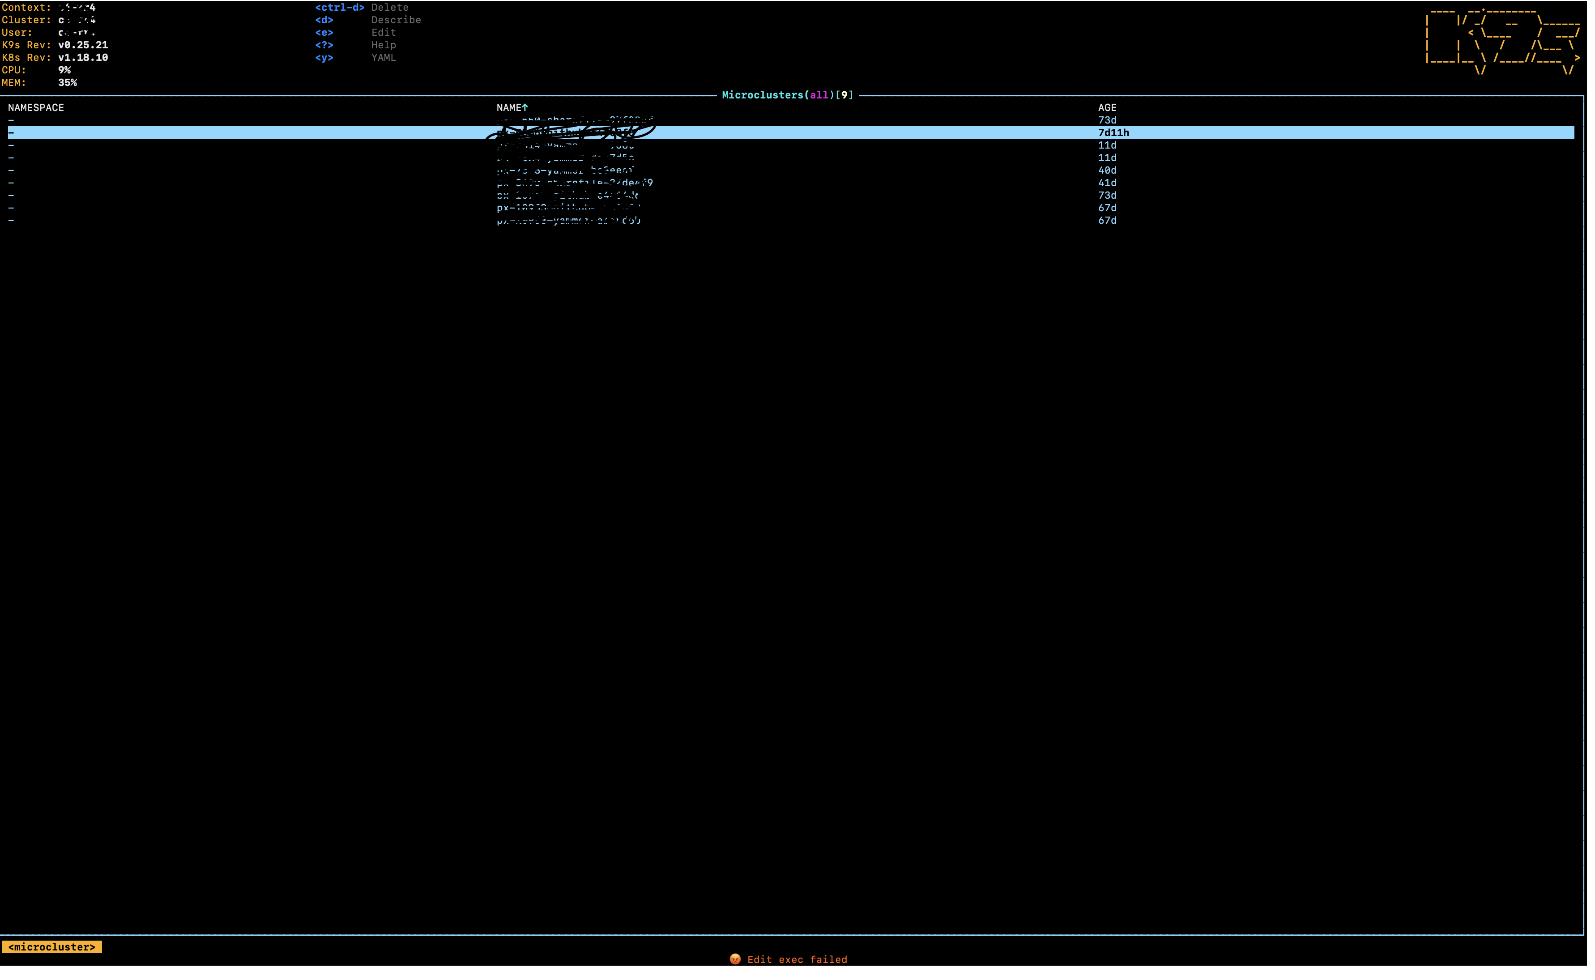The image size is (1595, 980).
Task: Click the angry-face error icon in status bar
Action: point(736,959)
